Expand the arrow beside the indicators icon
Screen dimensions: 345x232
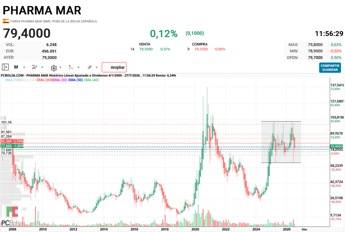(x=78, y=67)
